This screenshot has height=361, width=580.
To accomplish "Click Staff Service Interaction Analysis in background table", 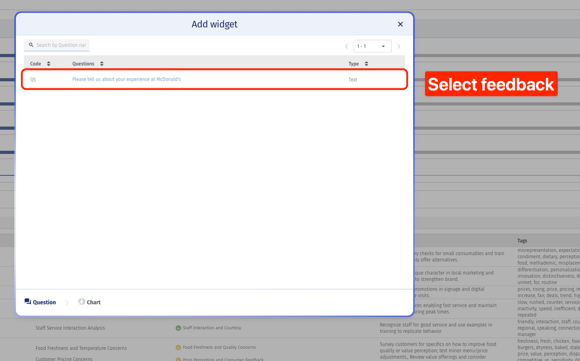I will pos(70,328).
